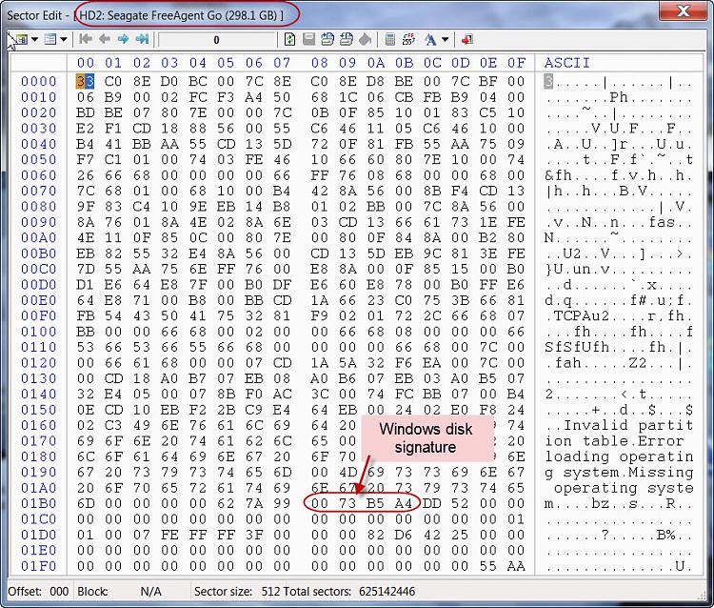Image resolution: width=714 pixels, height=608 pixels.
Task: Select byte 7A in row 01B0
Action: [253, 503]
